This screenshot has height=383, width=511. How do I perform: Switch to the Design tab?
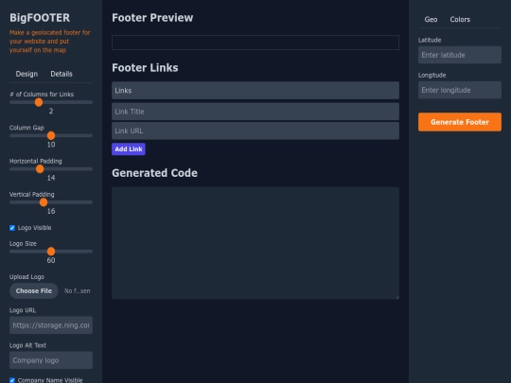[x=26, y=74]
